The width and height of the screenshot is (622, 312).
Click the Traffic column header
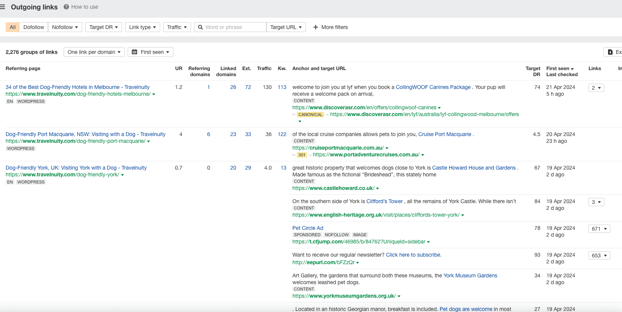264,68
